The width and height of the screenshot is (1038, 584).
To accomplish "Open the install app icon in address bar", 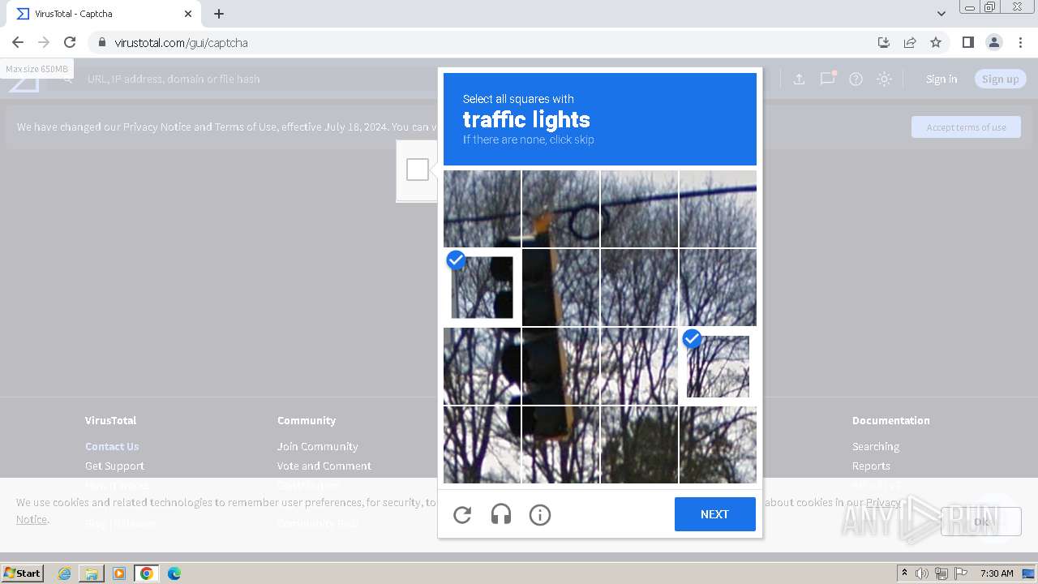I will pyautogui.click(x=884, y=42).
